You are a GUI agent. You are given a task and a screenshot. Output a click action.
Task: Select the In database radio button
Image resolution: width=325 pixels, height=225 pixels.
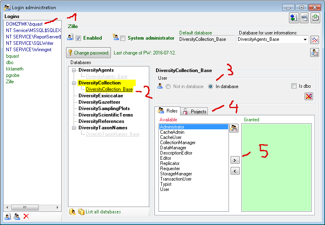pyautogui.click(x=211, y=86)
